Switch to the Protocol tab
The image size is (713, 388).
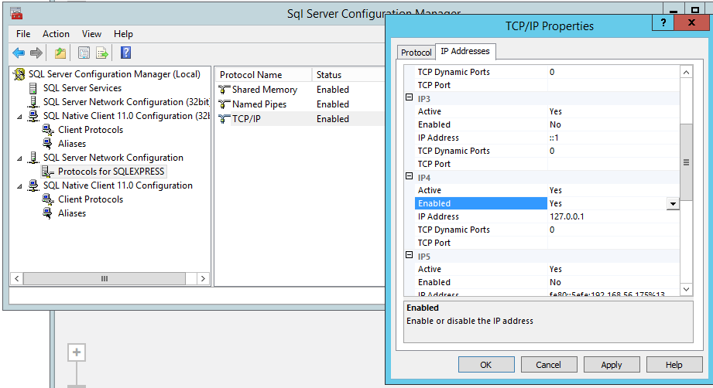click(x=416, y=53)
